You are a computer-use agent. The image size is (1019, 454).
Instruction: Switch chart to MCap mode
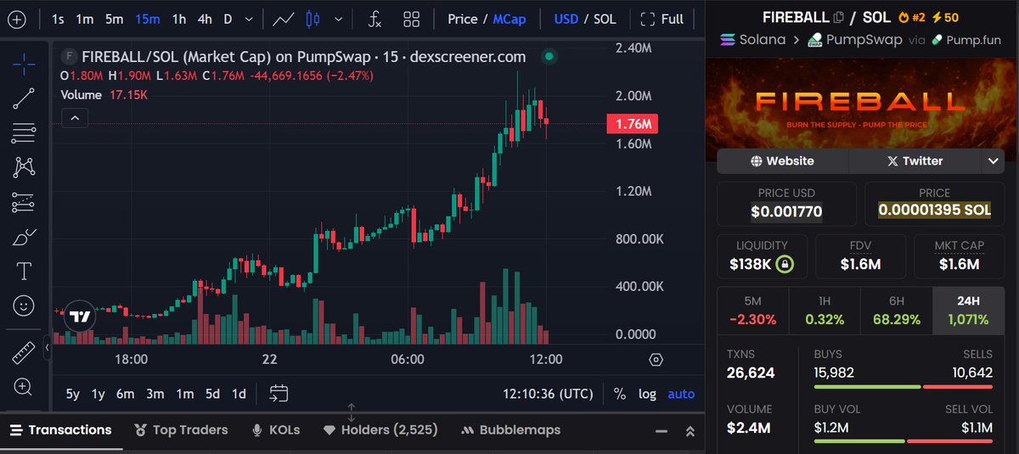[509, 19]
